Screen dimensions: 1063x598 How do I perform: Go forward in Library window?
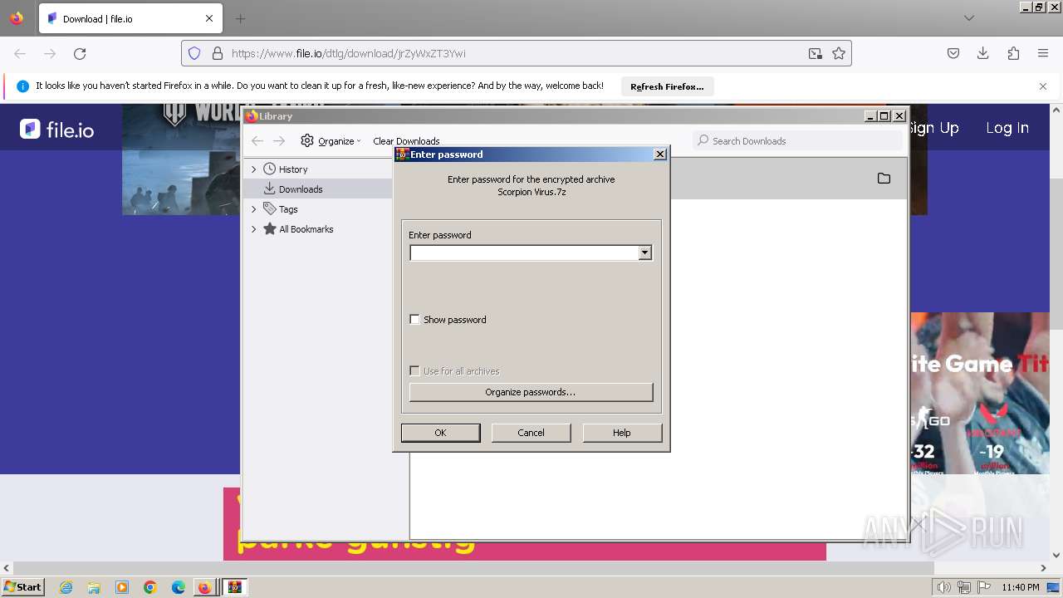point(279,141)
